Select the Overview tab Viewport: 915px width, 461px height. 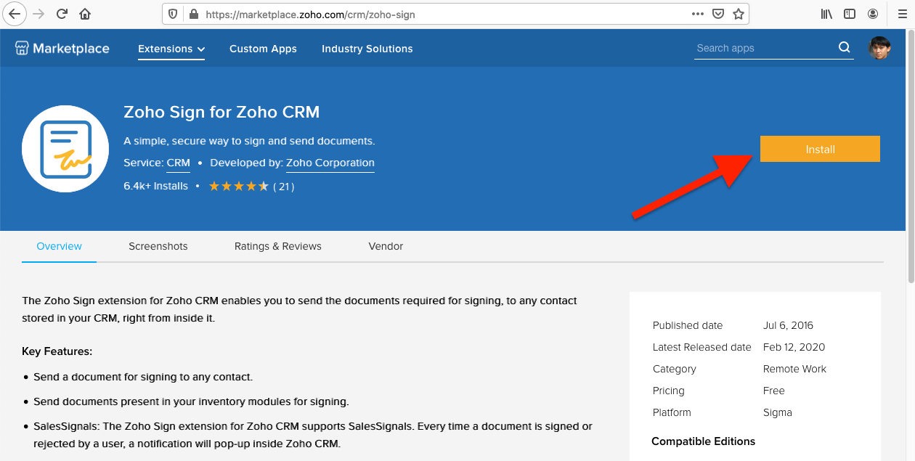click(60, 246)
